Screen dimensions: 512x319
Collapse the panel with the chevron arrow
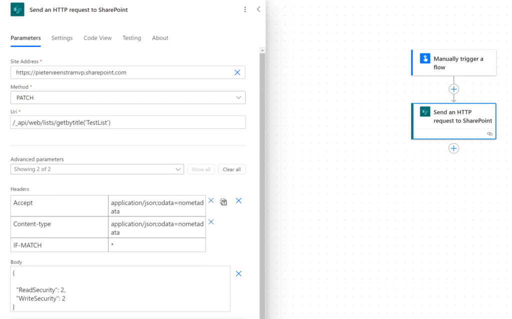click(x=258, y=9)
